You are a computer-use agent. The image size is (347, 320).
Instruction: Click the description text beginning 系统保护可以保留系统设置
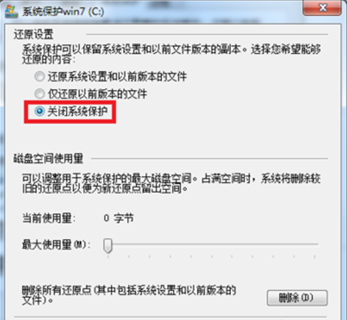click(171, 54)
